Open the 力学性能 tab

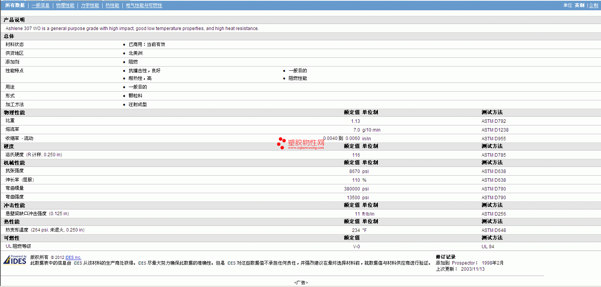90,5
